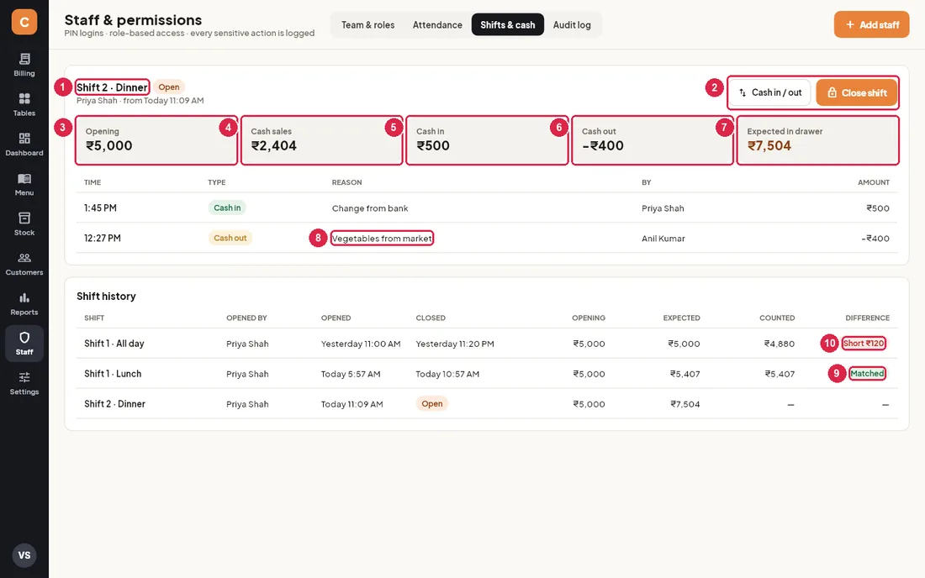Click the Open badge beside Shift 2 · Dinner heading

169,87
